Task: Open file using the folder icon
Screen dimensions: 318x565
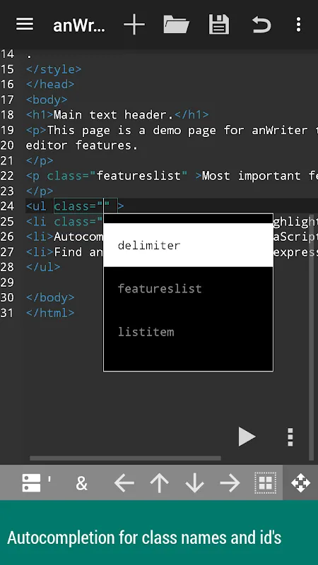Action: 176,25
